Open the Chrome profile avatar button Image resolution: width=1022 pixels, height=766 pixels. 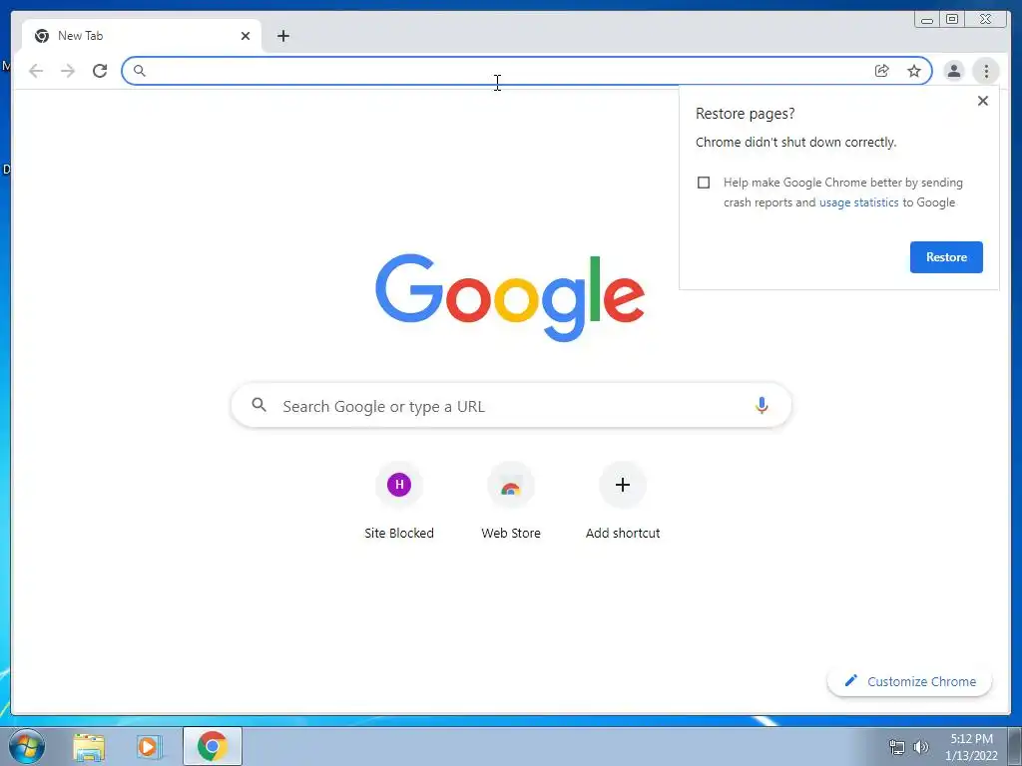pyautogui.click(x=953, y=71)
